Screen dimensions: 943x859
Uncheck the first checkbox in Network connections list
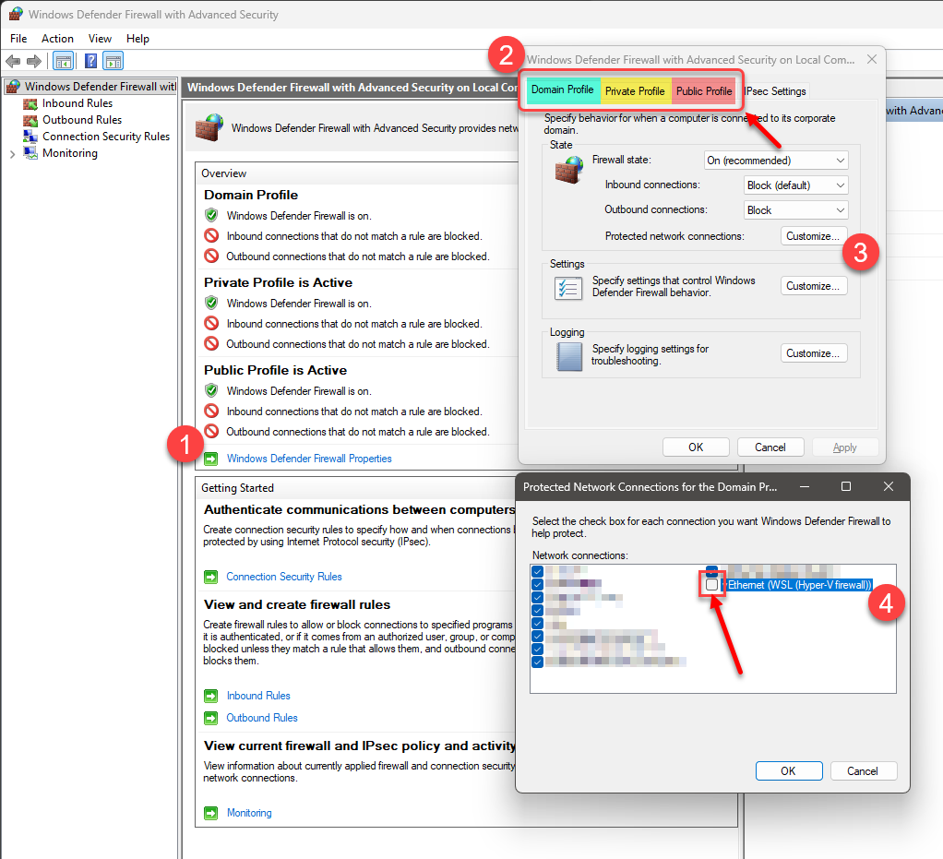pos(538,571)
